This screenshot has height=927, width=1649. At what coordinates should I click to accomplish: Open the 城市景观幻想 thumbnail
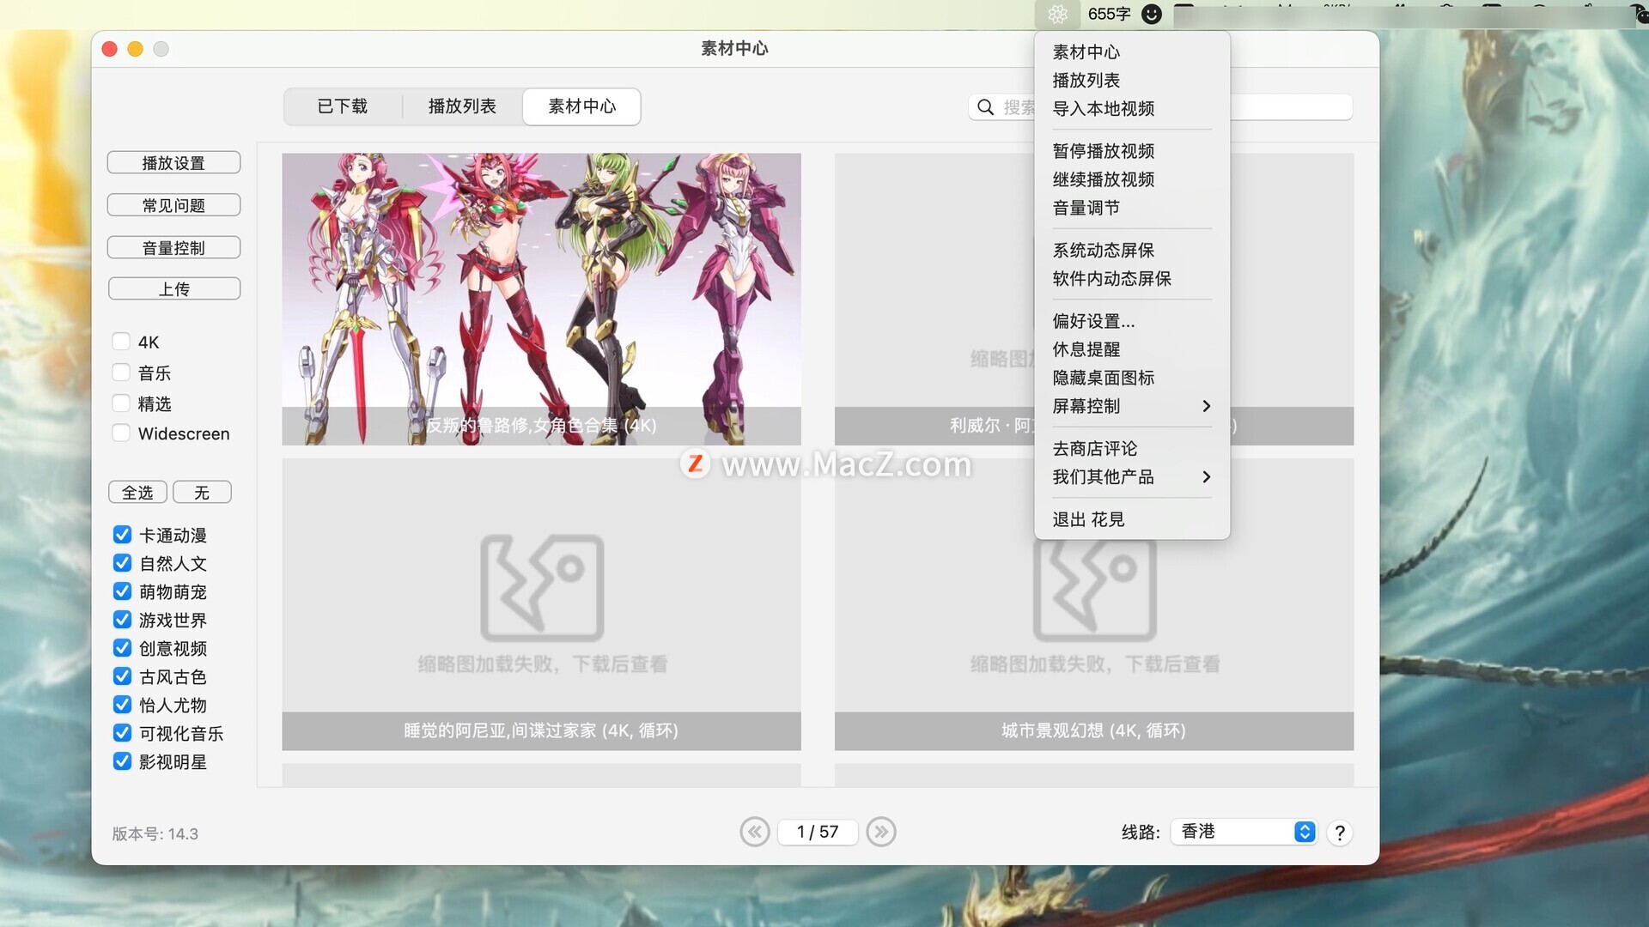click(1094, 604)
